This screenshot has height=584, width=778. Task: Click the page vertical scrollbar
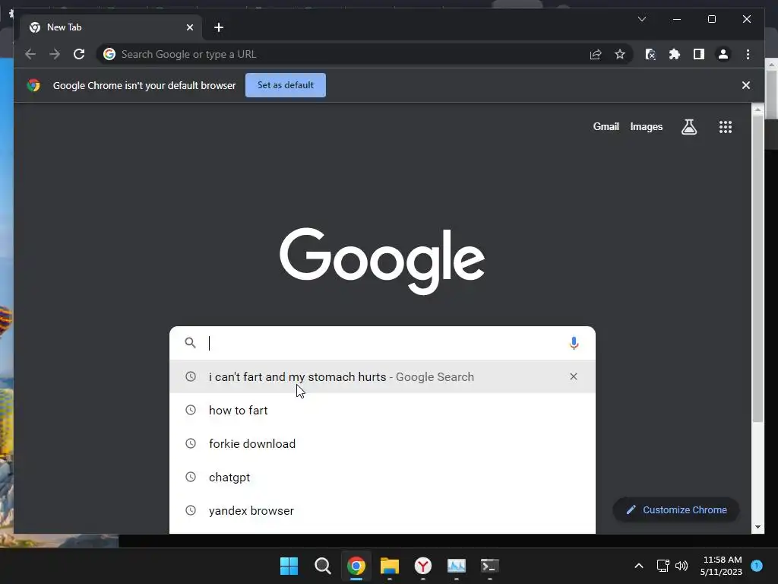[x=757, y=268]
